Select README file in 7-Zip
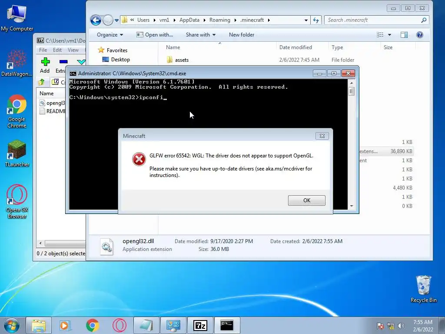 pyautogui.click(x=53, y=111)
